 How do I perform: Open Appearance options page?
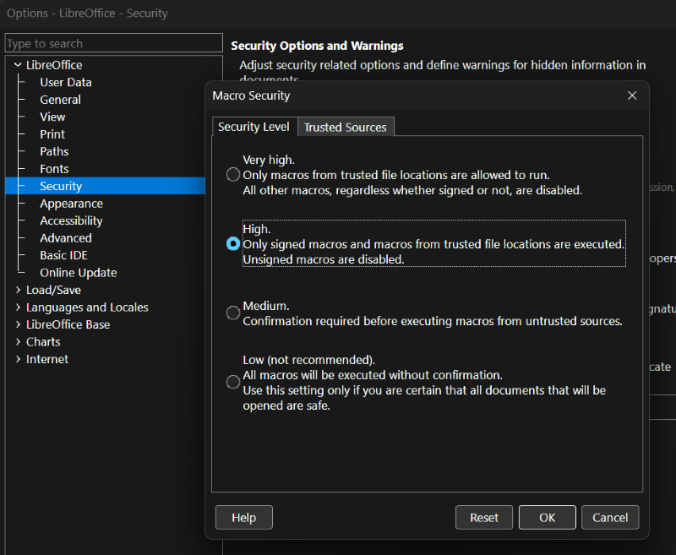pyautogui.click(x=71, y=204)
